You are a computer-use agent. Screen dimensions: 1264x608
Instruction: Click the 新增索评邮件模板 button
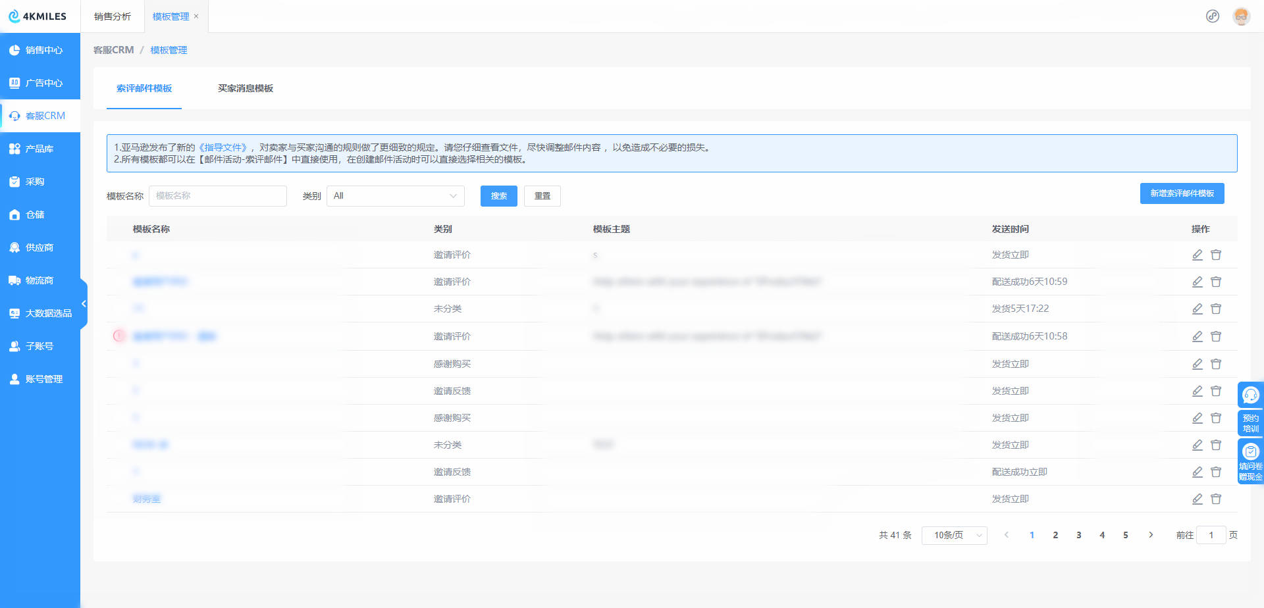[x=1182, y=193]
